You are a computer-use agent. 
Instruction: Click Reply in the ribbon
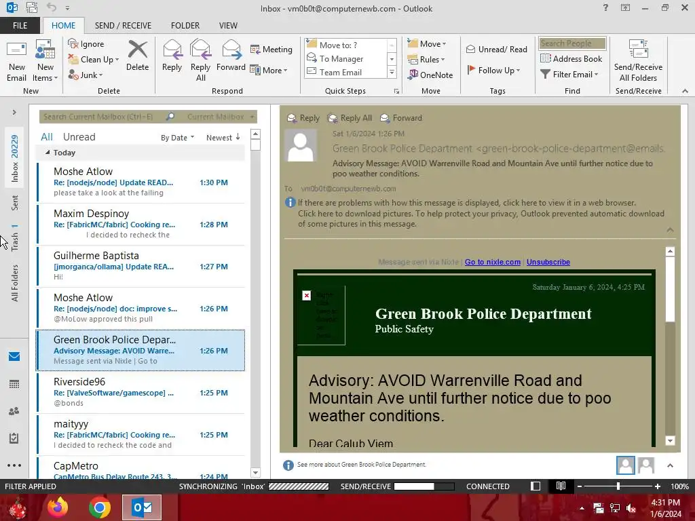[x=172, y=56]
